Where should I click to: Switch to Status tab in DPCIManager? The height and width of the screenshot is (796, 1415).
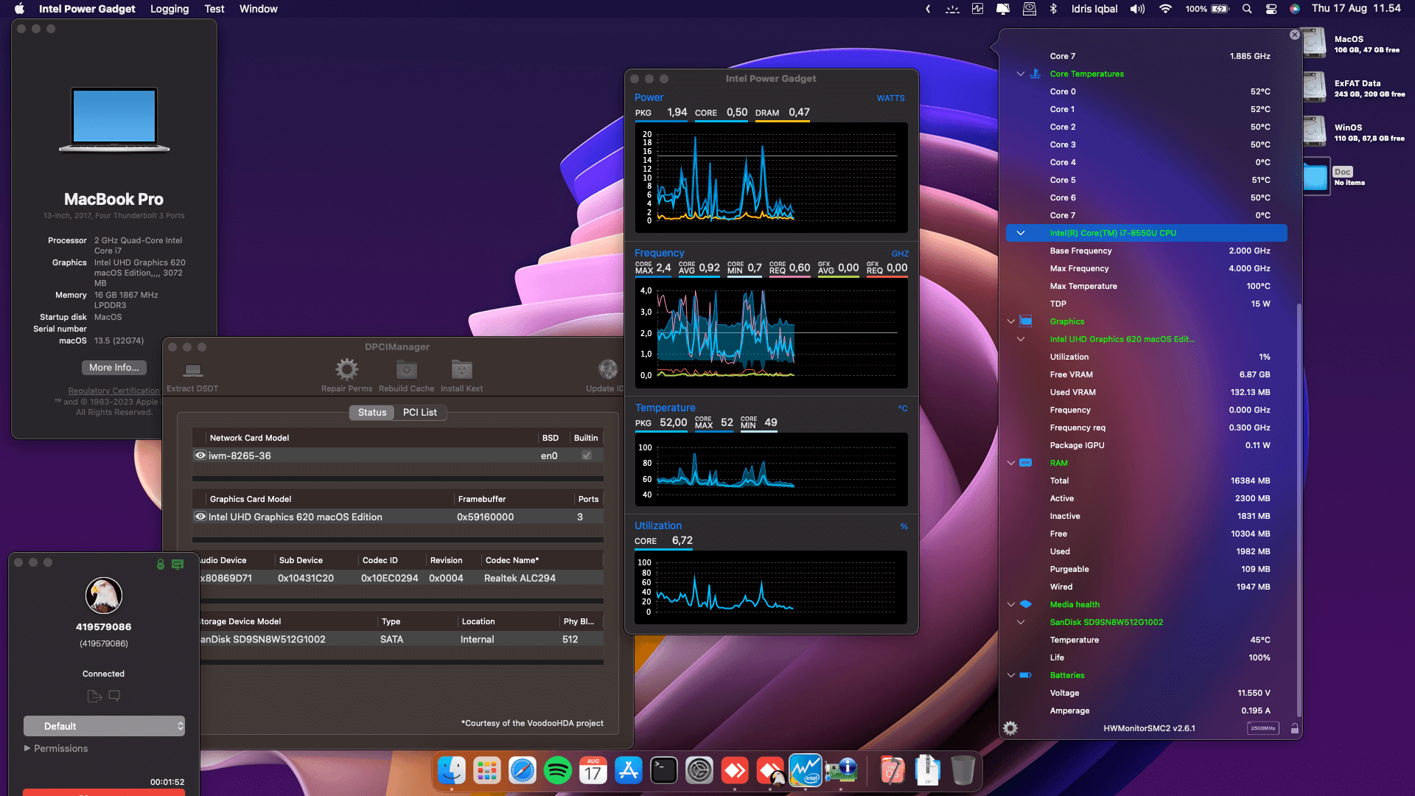[372, 412]
